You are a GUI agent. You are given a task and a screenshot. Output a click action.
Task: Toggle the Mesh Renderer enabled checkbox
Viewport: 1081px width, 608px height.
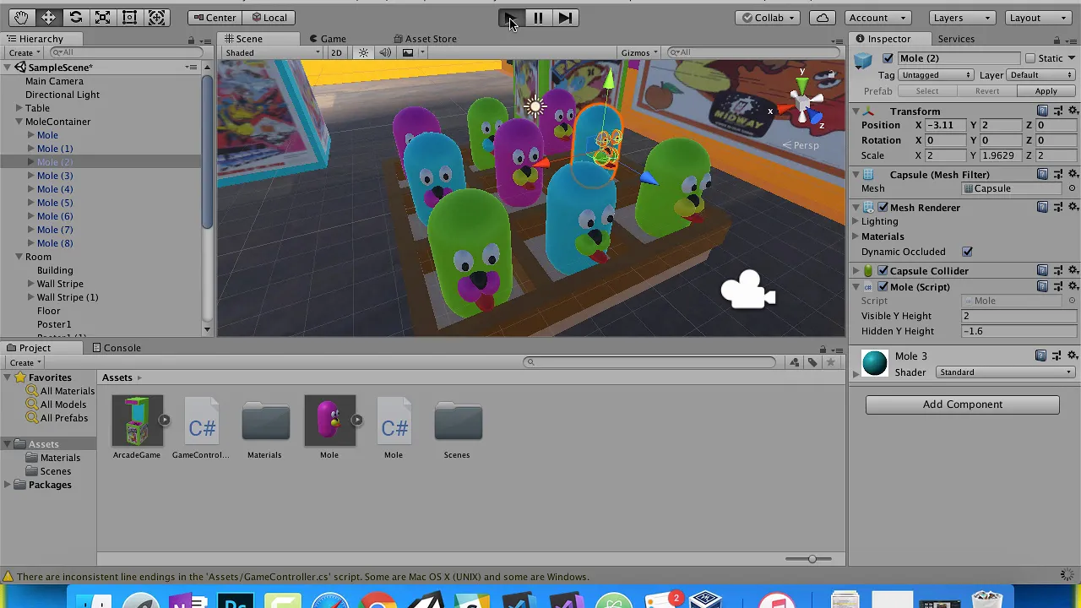click(x=883, y=207)
